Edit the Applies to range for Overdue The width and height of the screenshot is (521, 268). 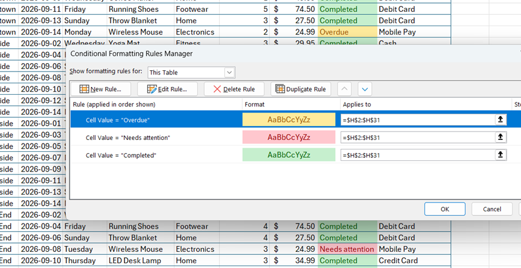pos(417,120)
